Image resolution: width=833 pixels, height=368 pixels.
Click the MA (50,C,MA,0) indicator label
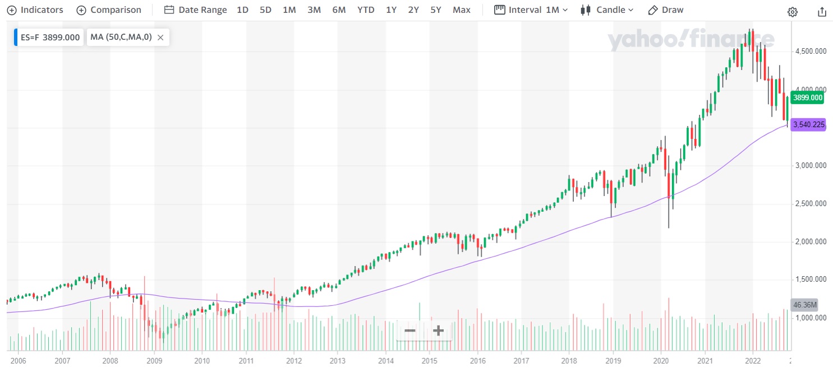121,38
